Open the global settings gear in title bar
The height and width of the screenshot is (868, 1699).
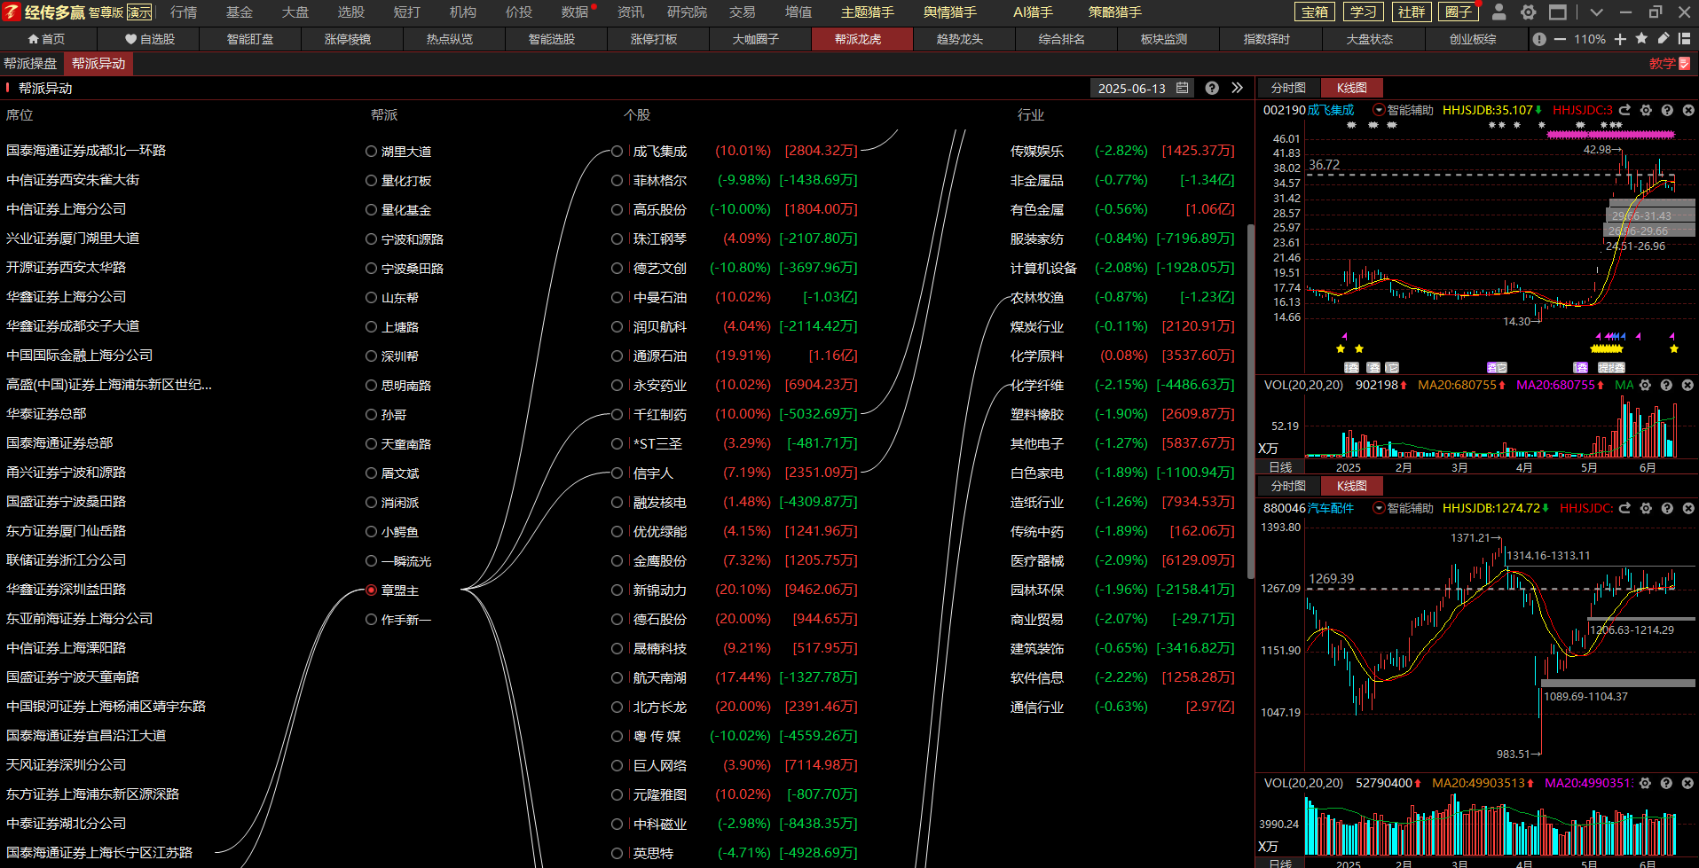click(x=1529, y=12)
